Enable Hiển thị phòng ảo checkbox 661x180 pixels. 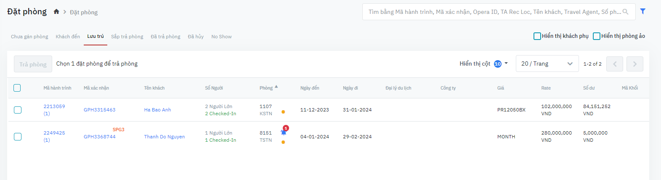pyautogui.click(x=597, y=36)
